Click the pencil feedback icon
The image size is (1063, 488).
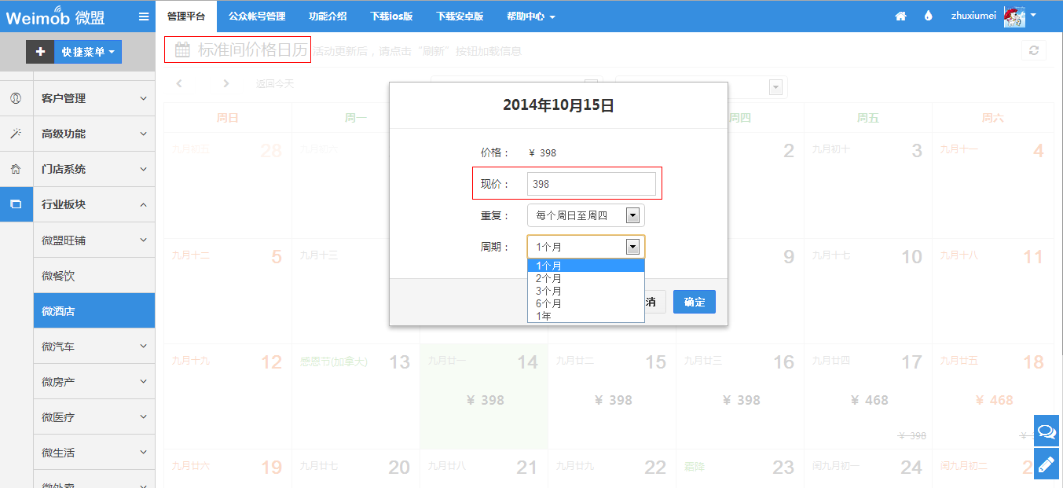coord(1047,464)
